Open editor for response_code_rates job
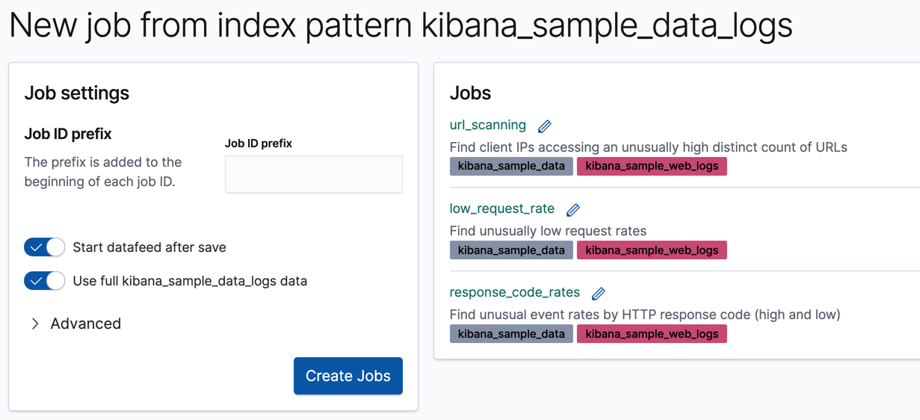Screen dimensions: 920x420 point(599,294)
